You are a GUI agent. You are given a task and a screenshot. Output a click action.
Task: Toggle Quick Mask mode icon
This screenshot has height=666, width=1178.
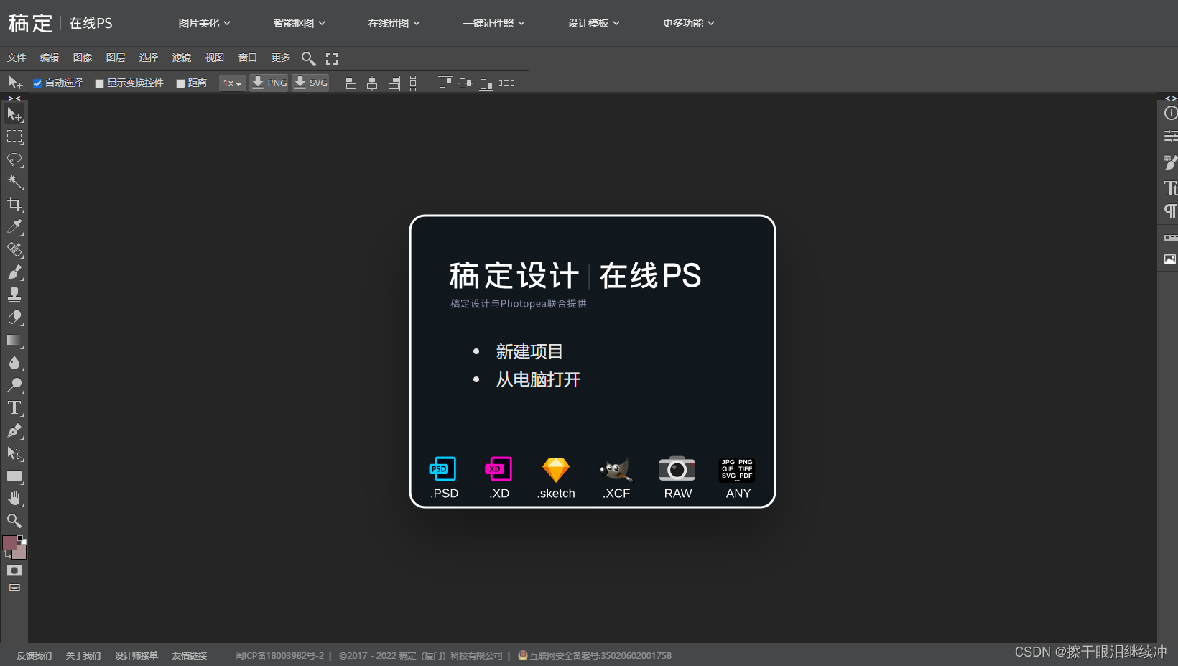click(14, 570)
